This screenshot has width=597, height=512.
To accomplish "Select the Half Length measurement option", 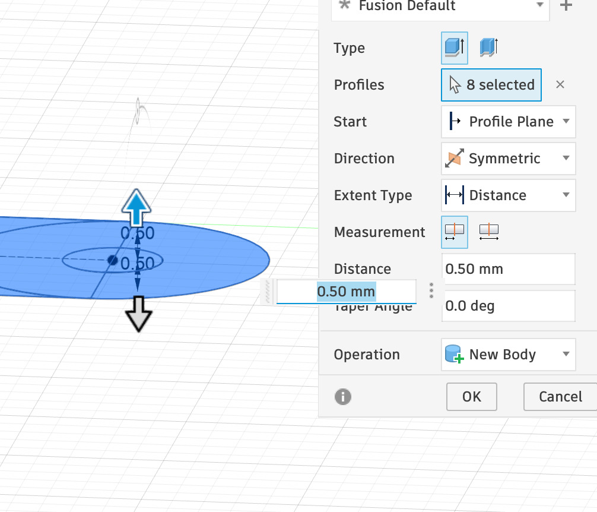I will coord(454,232).
